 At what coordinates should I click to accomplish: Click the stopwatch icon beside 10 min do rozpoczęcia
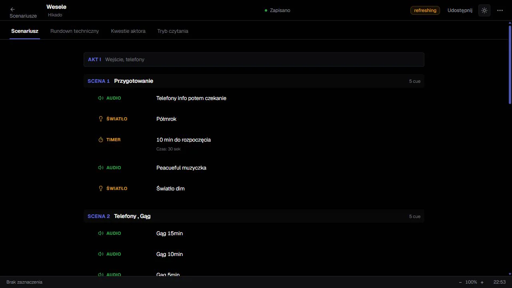(101, 140)
